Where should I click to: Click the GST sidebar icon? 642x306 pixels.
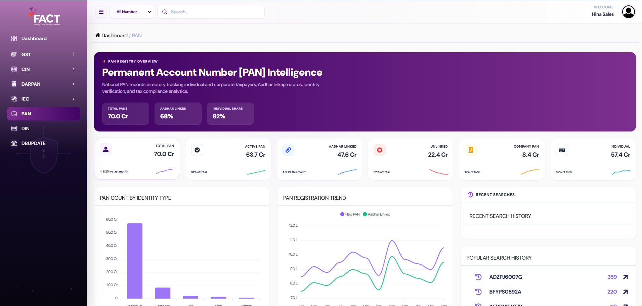14,54
